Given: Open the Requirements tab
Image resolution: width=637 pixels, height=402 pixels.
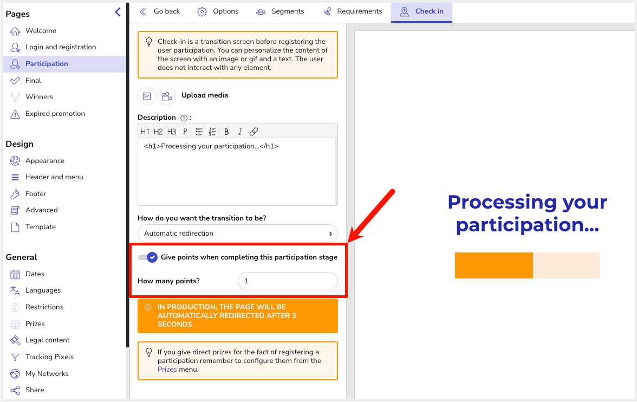Looking at the screenshot, I should pos(352,11).
